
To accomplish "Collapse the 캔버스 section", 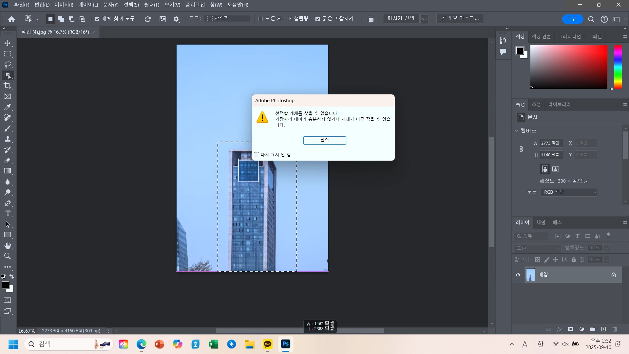I will 517,130.
